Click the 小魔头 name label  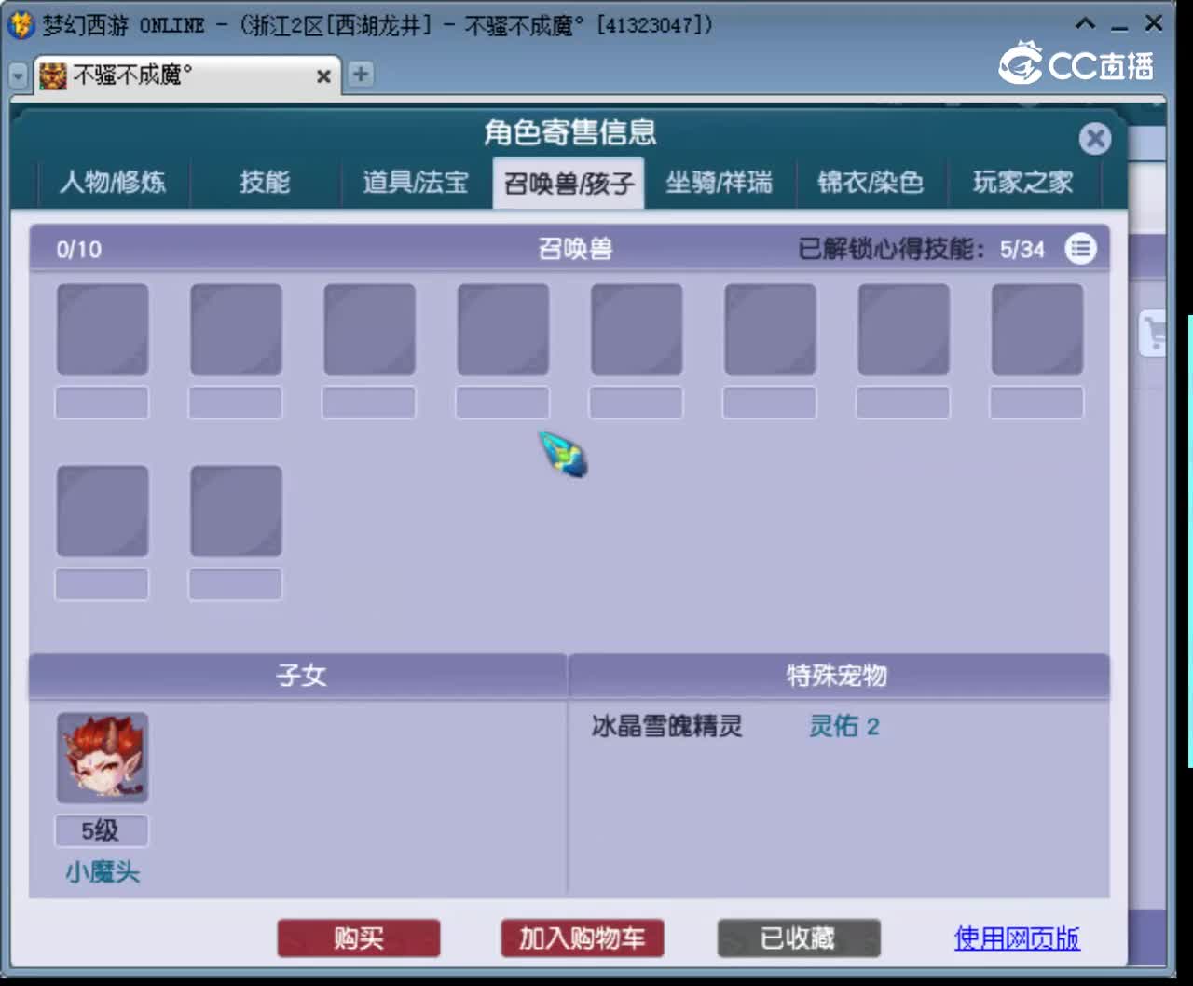pos(103,872)
